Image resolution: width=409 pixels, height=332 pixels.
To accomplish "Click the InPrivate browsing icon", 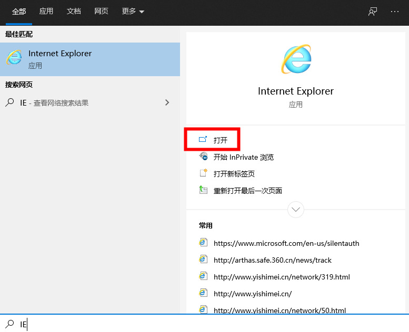I will pyautogui.click(x=204, y=157).
